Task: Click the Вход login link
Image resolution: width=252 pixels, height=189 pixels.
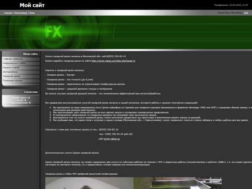Action: [x=32, y=13]
